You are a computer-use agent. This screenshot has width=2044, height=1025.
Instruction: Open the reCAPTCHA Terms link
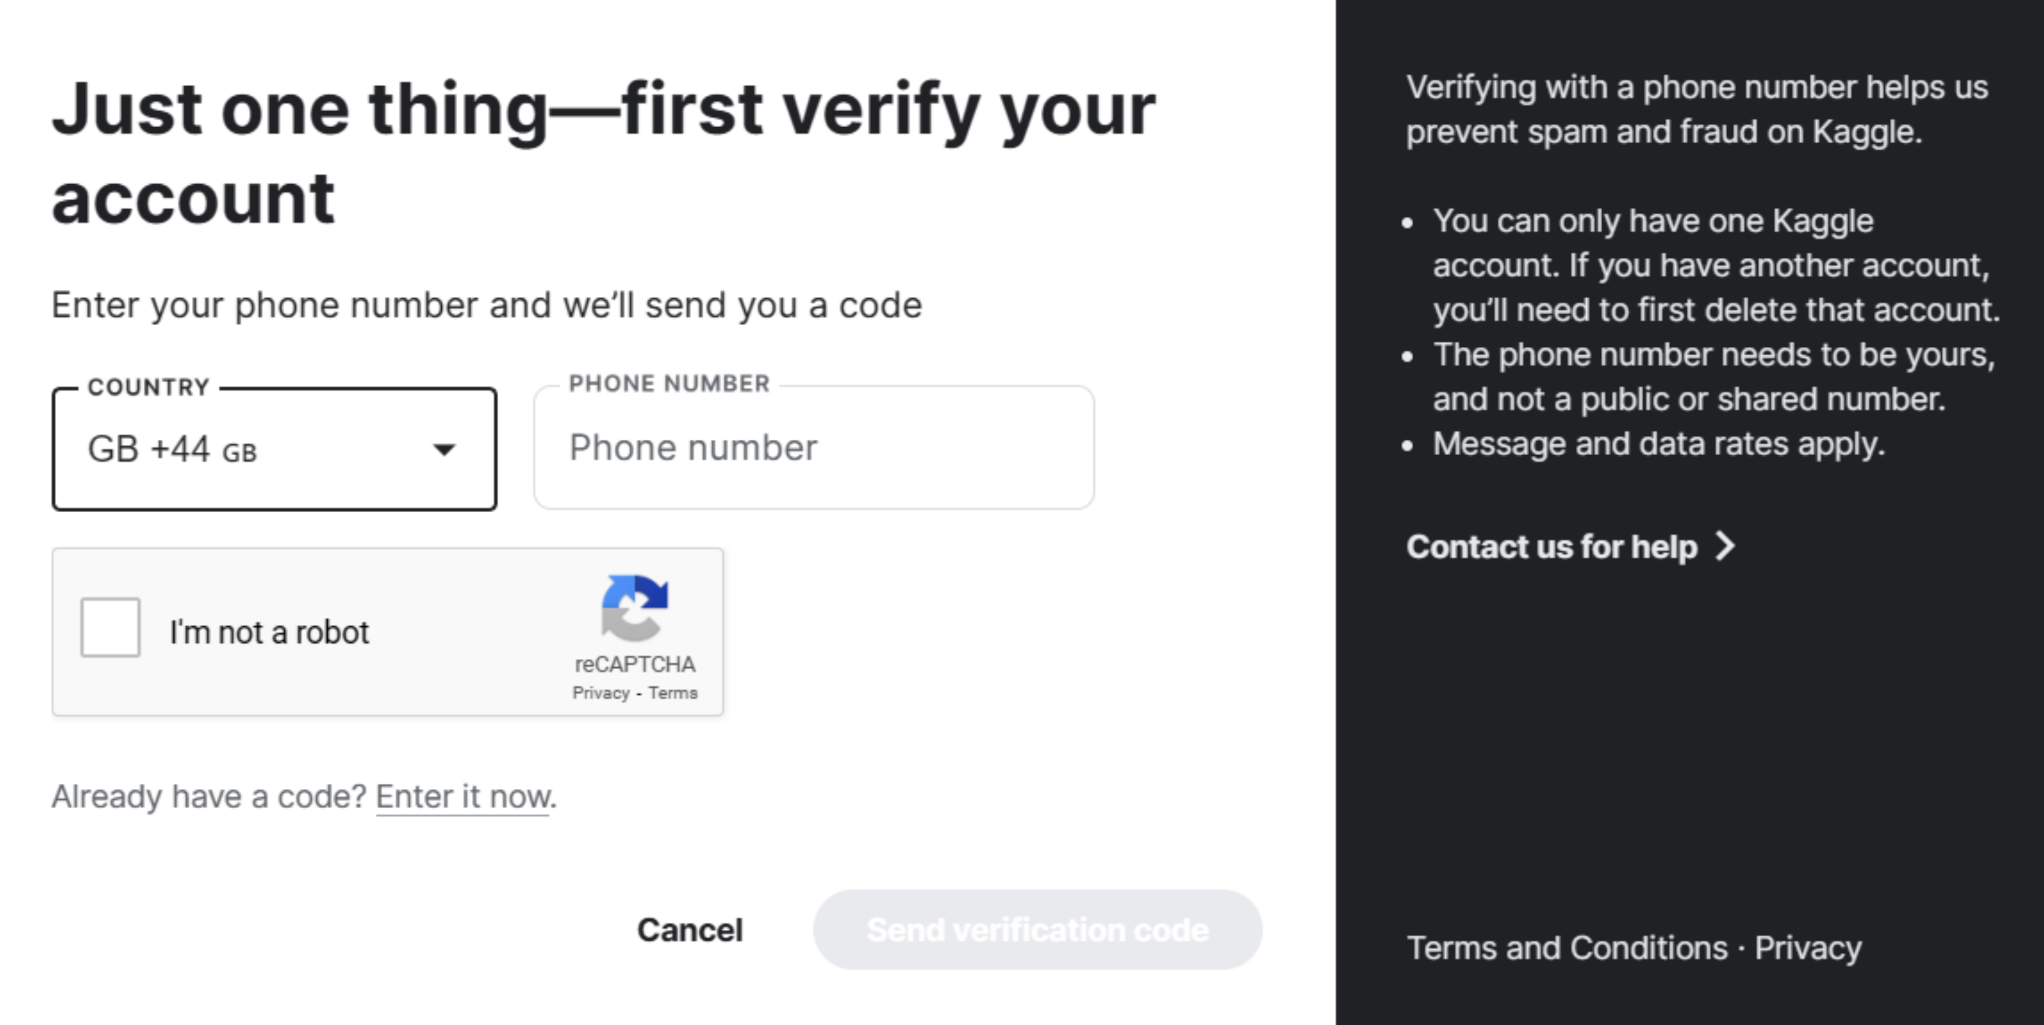[673, 693]
